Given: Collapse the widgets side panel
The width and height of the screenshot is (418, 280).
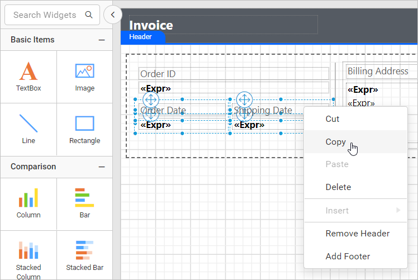Looking at the screenshot, I should (113, 15).
